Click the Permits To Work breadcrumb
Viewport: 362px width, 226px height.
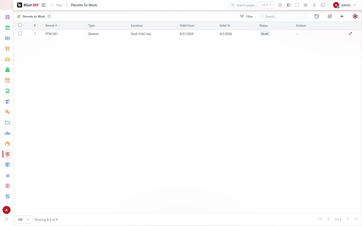tap(84, 5)
